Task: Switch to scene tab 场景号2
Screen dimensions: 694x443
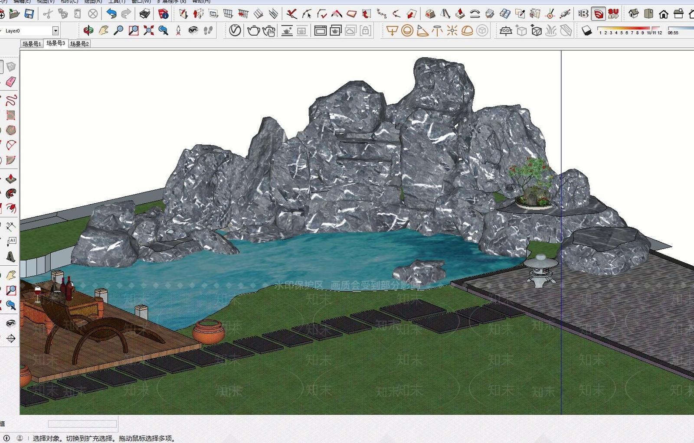Action: 79,44
